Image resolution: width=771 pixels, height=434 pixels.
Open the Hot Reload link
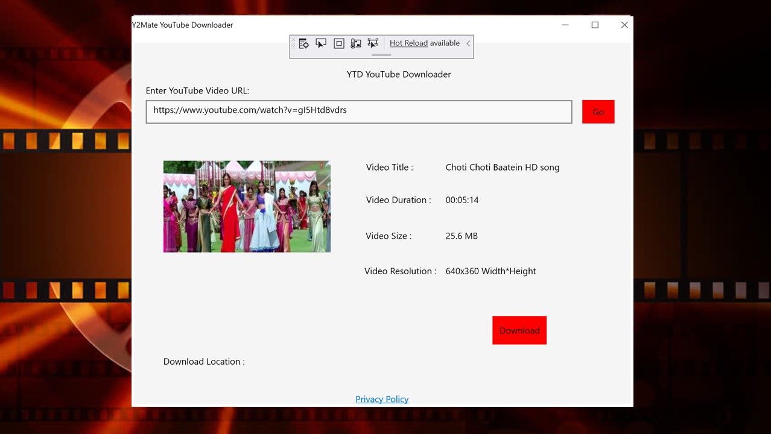coord(408,43)
